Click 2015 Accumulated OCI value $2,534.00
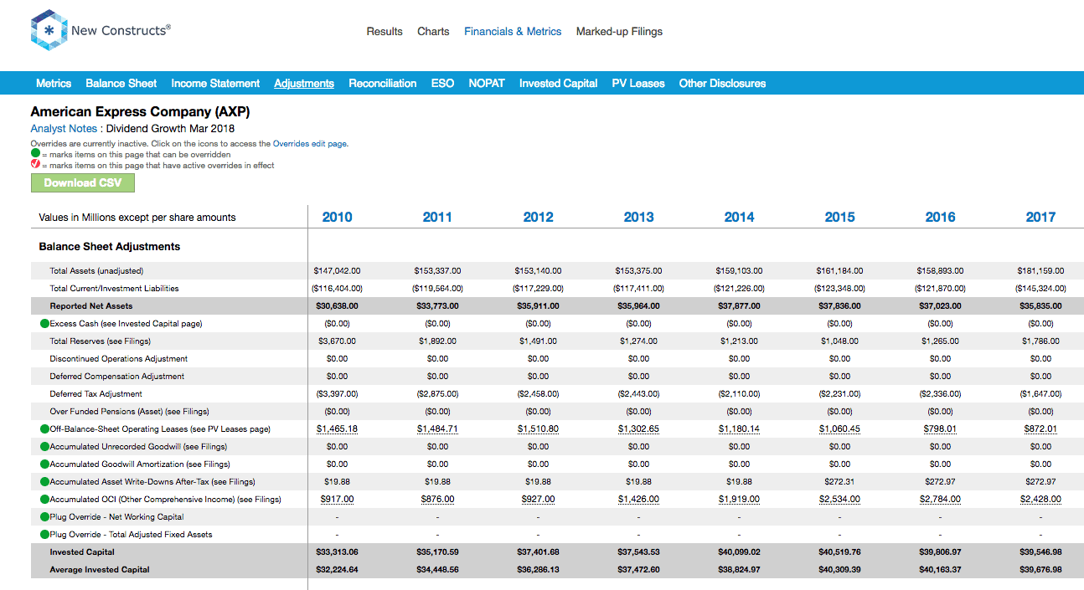Viewport: 1084px width, 590px height. (x=839, y=500)
